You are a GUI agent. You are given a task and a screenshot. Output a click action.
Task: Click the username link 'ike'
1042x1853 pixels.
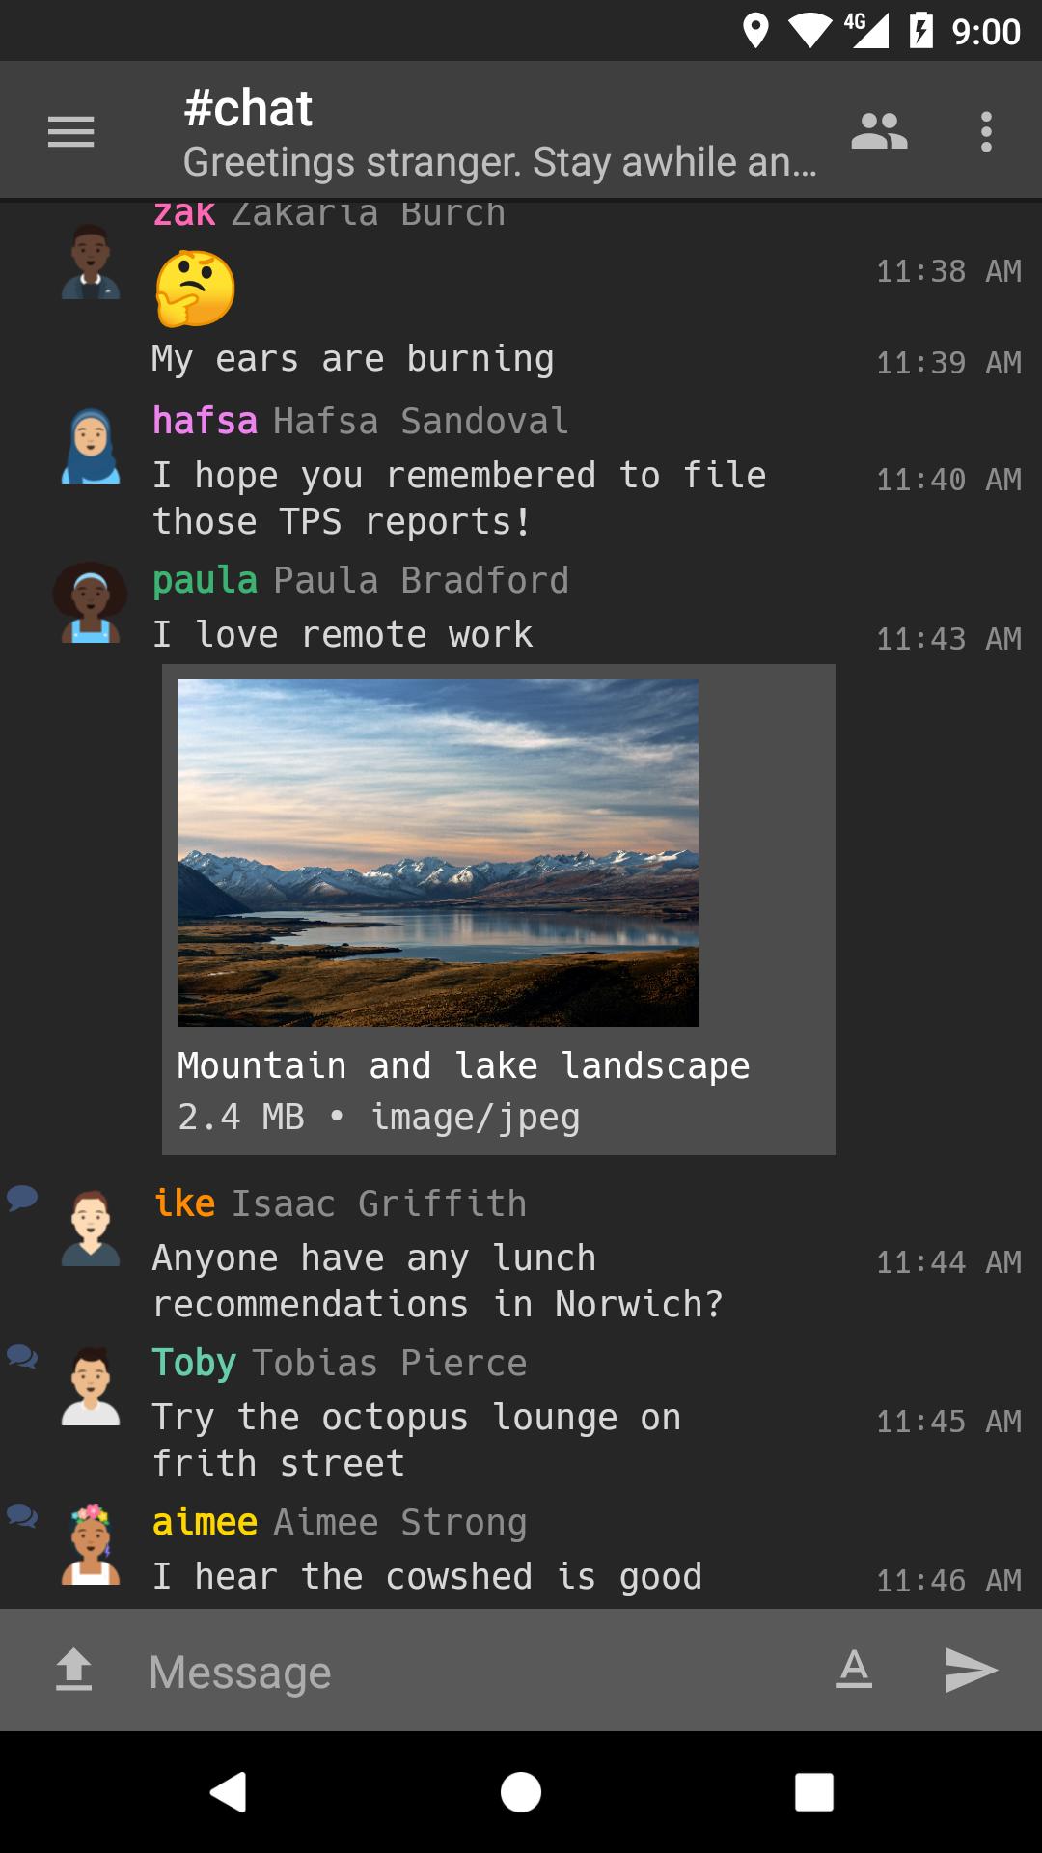click(184, 1203)
